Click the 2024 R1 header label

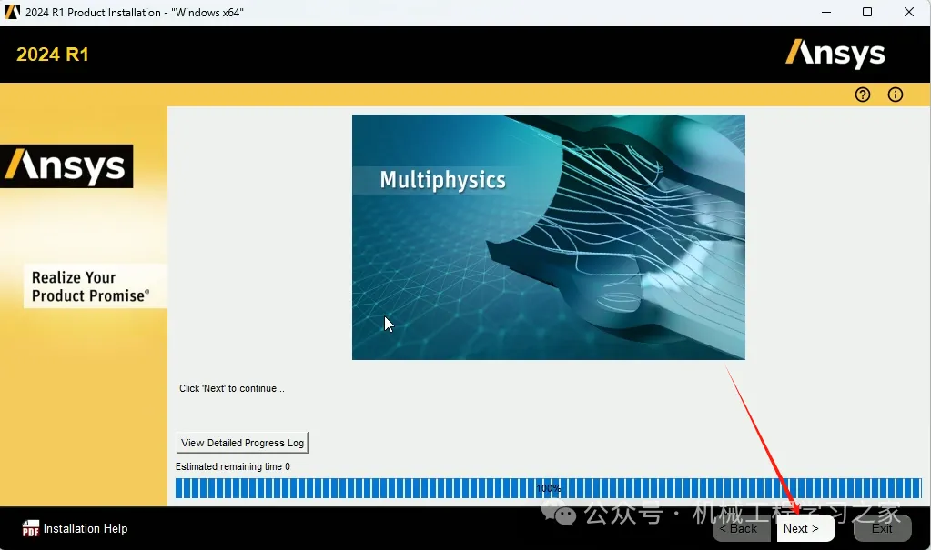(x=52, y=55)
